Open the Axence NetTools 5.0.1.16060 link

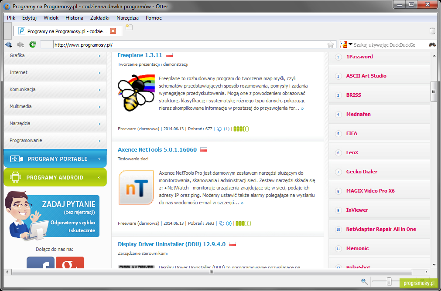click(x=157, y=149)
